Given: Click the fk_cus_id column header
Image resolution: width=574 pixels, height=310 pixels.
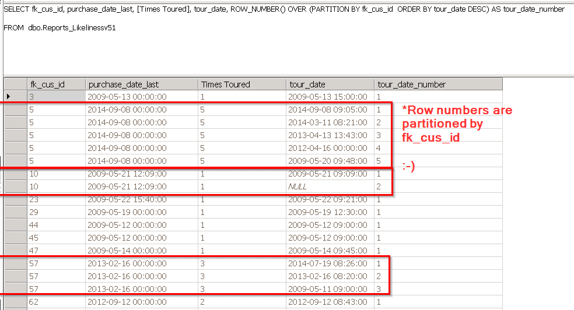Looking at the screenshot, I should click(56, 84).
